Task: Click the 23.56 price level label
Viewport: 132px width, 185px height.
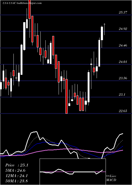Action: click(x=123, y=78)
